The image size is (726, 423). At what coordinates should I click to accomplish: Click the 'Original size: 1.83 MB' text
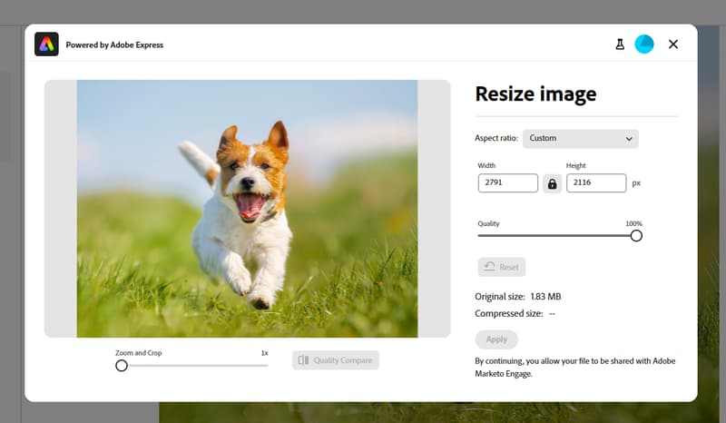coord(517,297)
